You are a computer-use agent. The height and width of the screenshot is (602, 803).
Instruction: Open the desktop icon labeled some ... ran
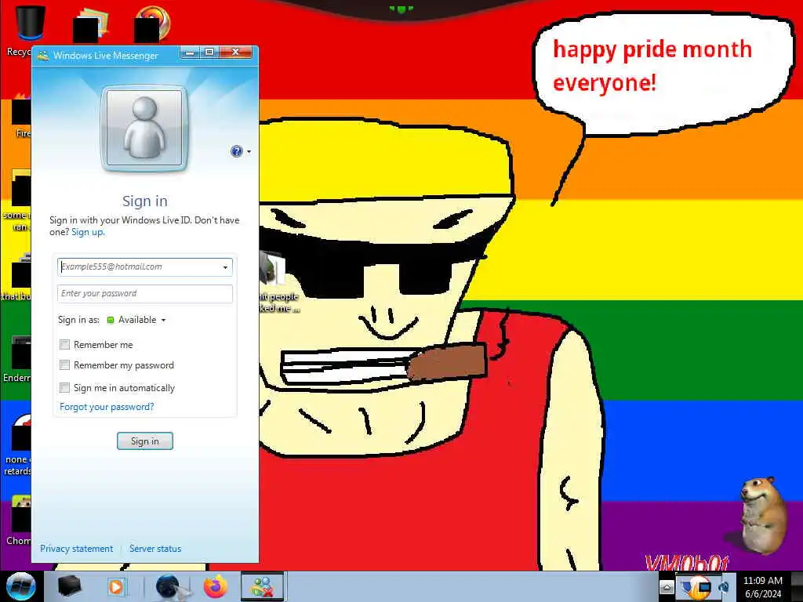click(18, 201)
